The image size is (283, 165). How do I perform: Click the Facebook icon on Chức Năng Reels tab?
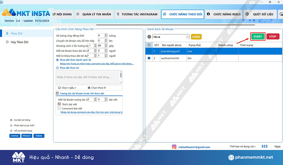point(208,14)
